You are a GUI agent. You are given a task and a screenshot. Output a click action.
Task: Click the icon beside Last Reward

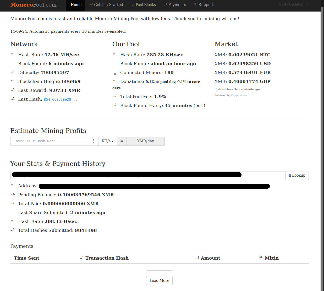click(12, 90)
